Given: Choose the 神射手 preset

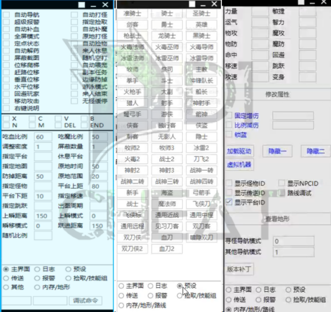Looking at the screenshot, I should pyautogui.click(x=202, y=103).
